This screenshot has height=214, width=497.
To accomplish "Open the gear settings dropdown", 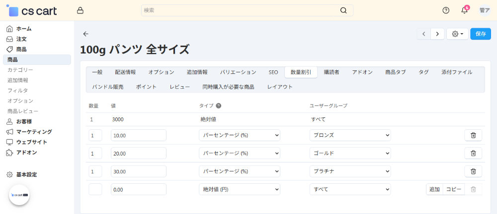I will click(457, 34).
